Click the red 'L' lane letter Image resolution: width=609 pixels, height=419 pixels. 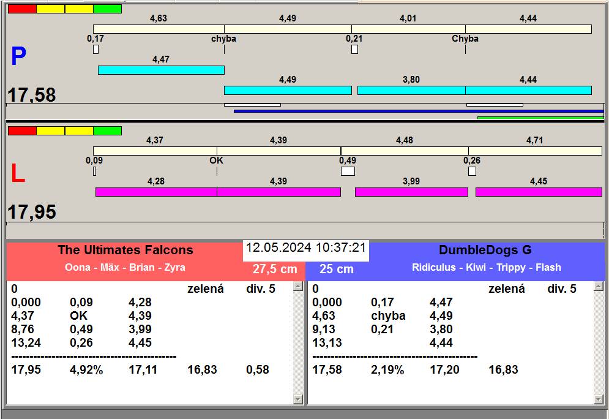[18, 173]
